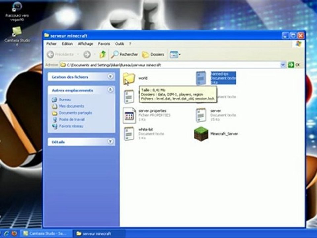This screenshot has height=238, width=317.
Task: Click the Précédente back arrow
Action: 50,54
